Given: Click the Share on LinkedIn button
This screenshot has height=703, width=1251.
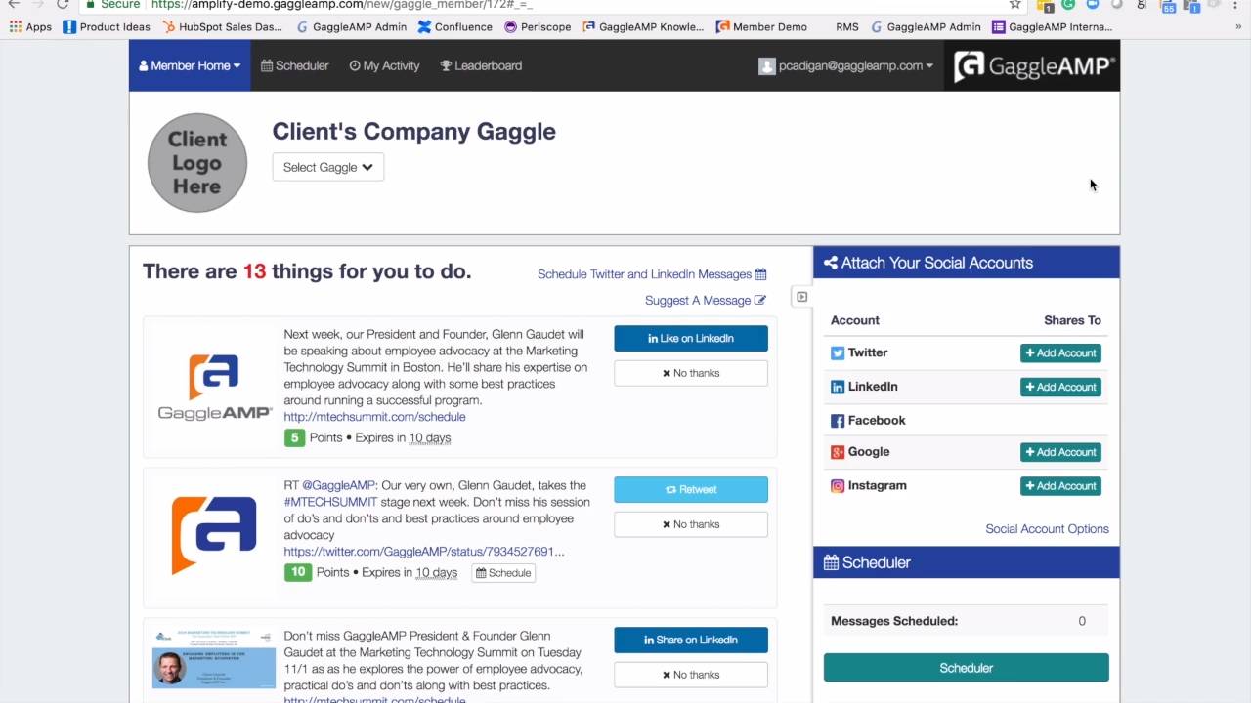Looking at the screenshot, I should click(x=691, y=640).
